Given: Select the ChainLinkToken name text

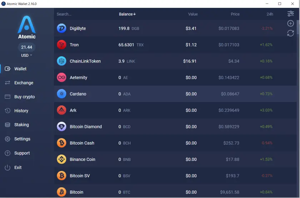Looking at the screenshot, I should click(85, 61).
